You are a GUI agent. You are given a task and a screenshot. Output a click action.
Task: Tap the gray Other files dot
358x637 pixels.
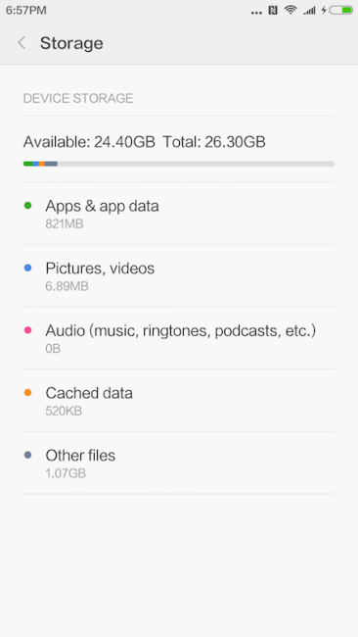pos(27,455)
